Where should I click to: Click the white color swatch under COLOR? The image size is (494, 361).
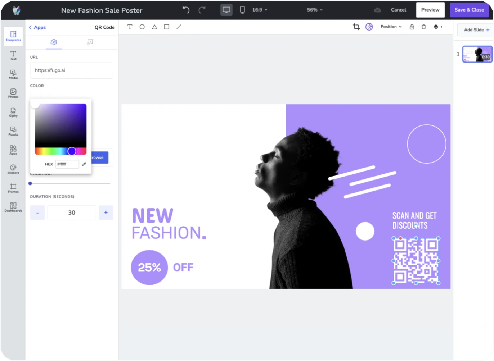(x=36, y=94)
